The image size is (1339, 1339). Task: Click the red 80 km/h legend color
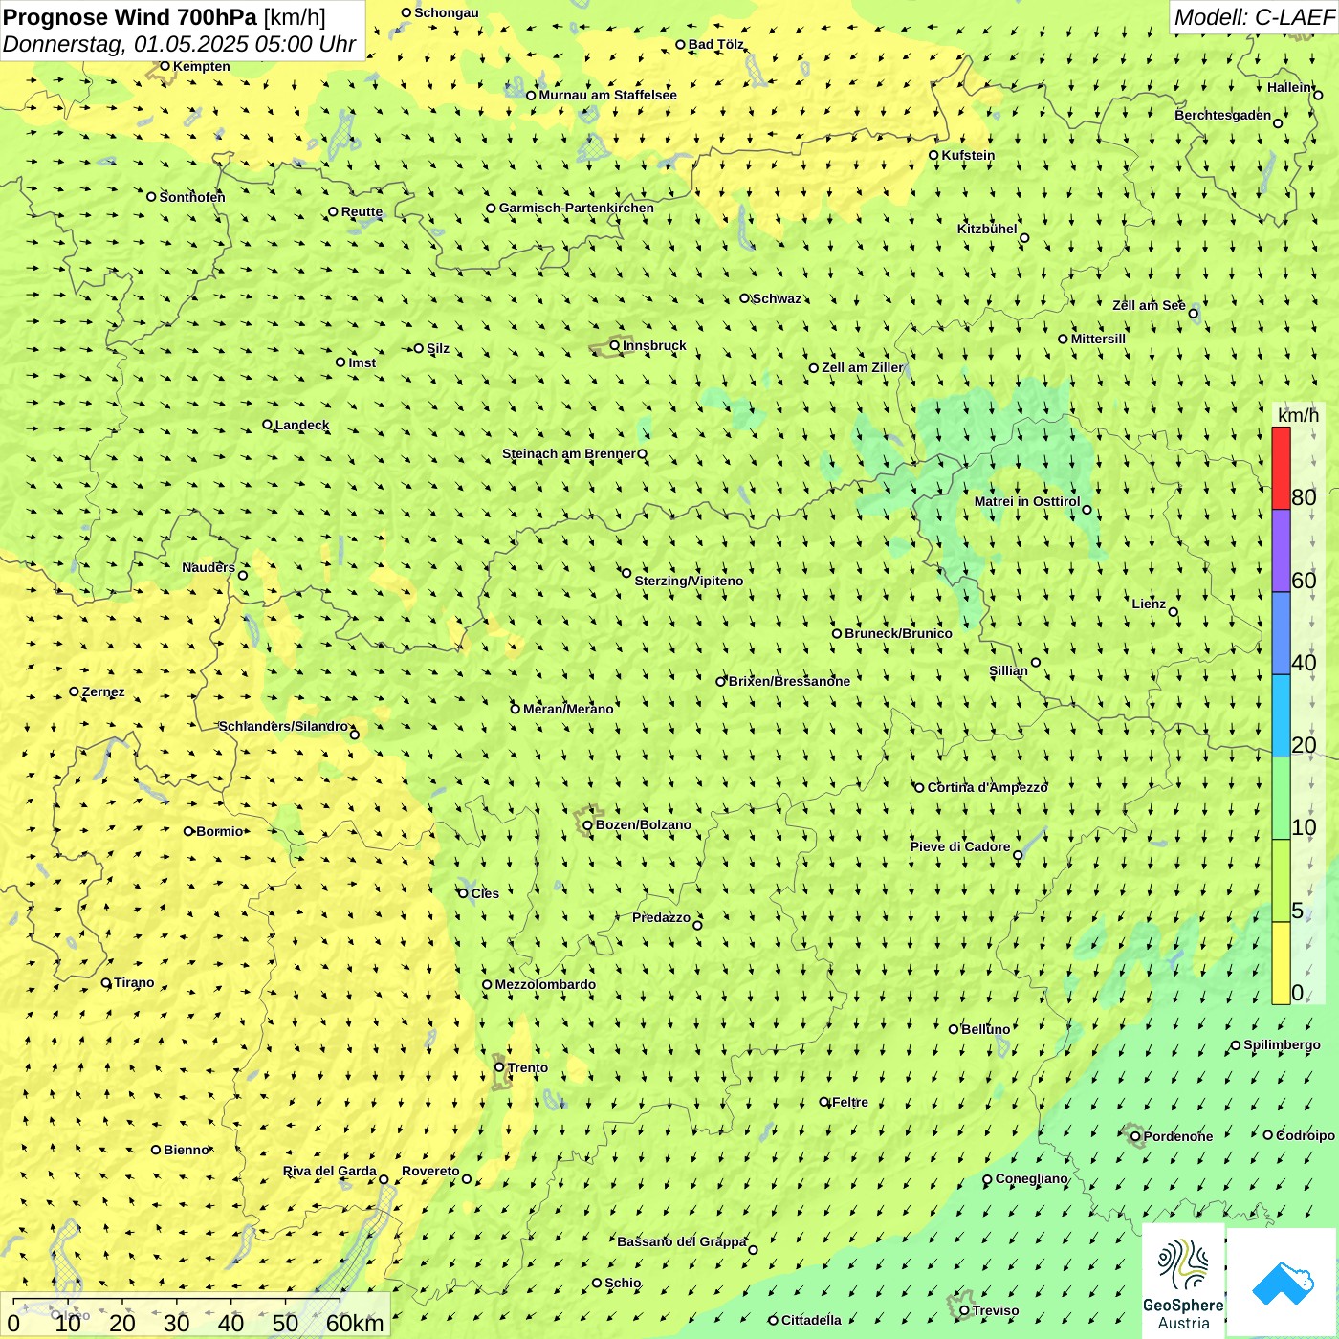(1281, 469)
